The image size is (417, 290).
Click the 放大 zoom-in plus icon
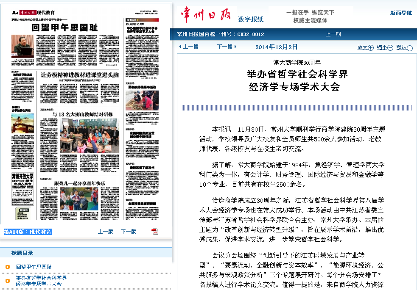tap(371, 48)
